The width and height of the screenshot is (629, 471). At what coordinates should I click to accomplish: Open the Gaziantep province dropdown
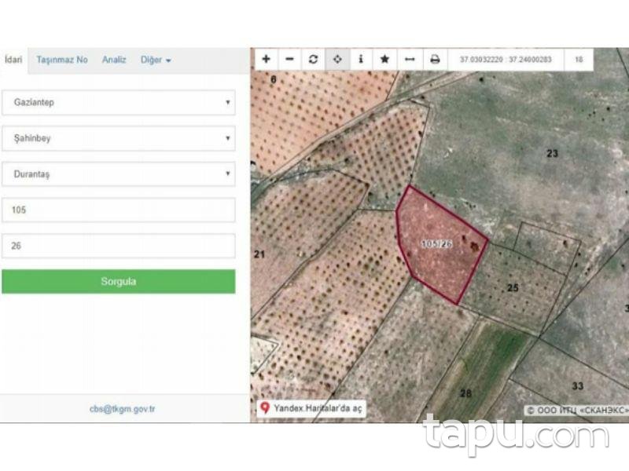pyautogui.click(x=118, y=103)
